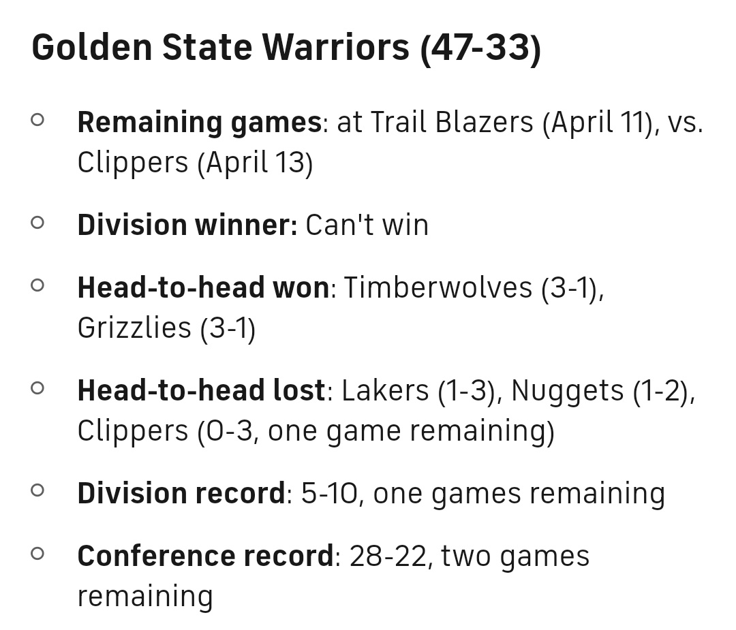
Task: Click the bold Head-to-head won label
Action: [203, 288]
